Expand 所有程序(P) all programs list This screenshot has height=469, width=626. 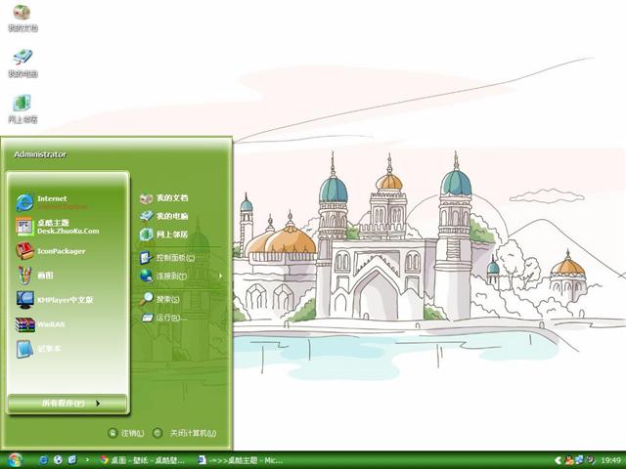tap(67, 404)
